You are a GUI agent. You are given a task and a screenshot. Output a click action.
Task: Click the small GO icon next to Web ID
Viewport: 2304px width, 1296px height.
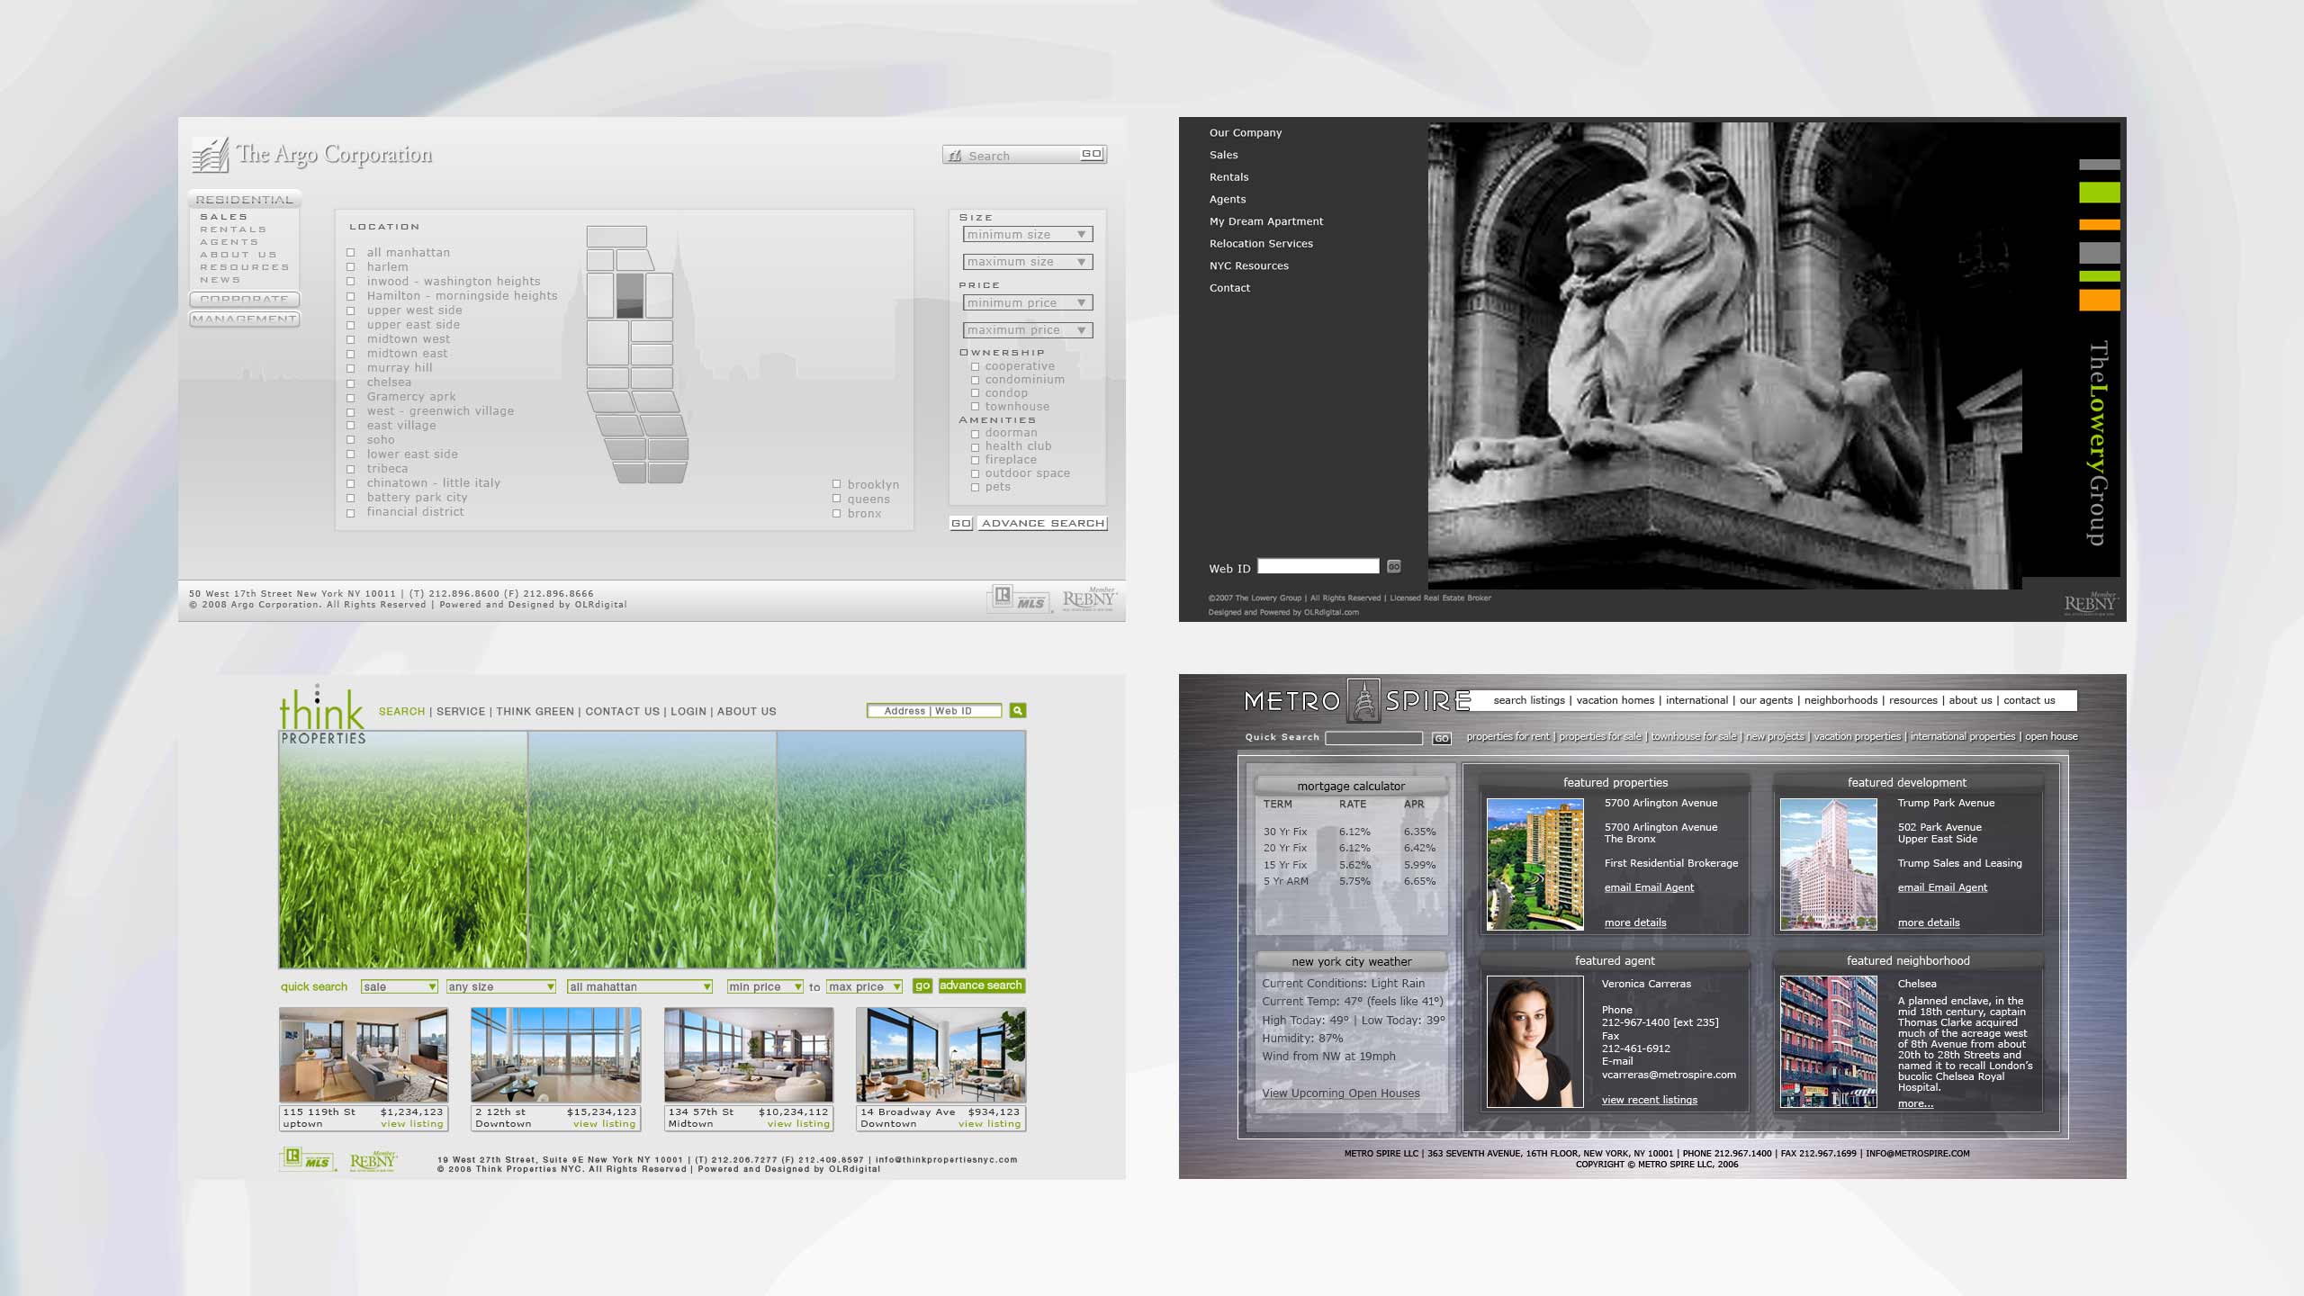1394,567
